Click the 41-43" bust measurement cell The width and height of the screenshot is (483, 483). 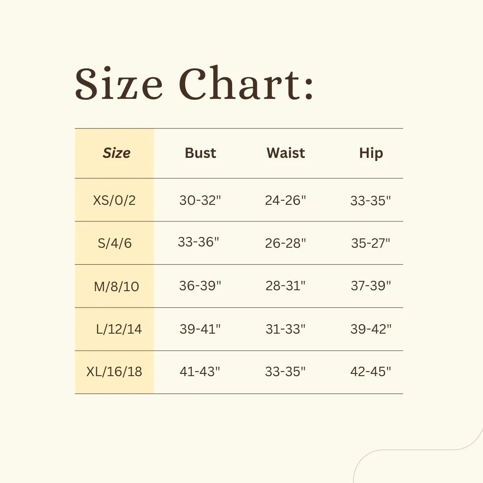[200, 372]
